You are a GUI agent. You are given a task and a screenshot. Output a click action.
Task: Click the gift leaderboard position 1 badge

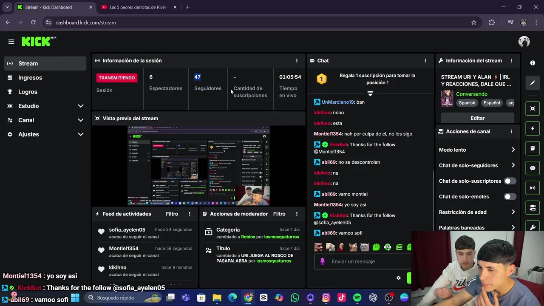pos(322,79)
